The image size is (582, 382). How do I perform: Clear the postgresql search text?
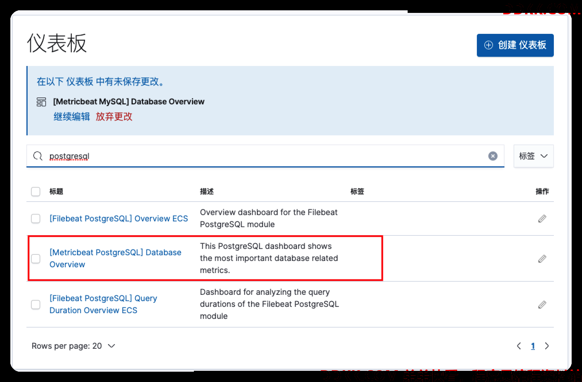[x=493, y=156]
